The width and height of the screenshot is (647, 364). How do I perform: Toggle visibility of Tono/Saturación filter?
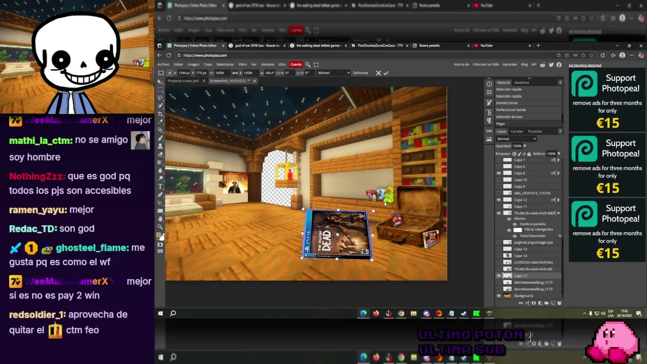click(515, 236)
